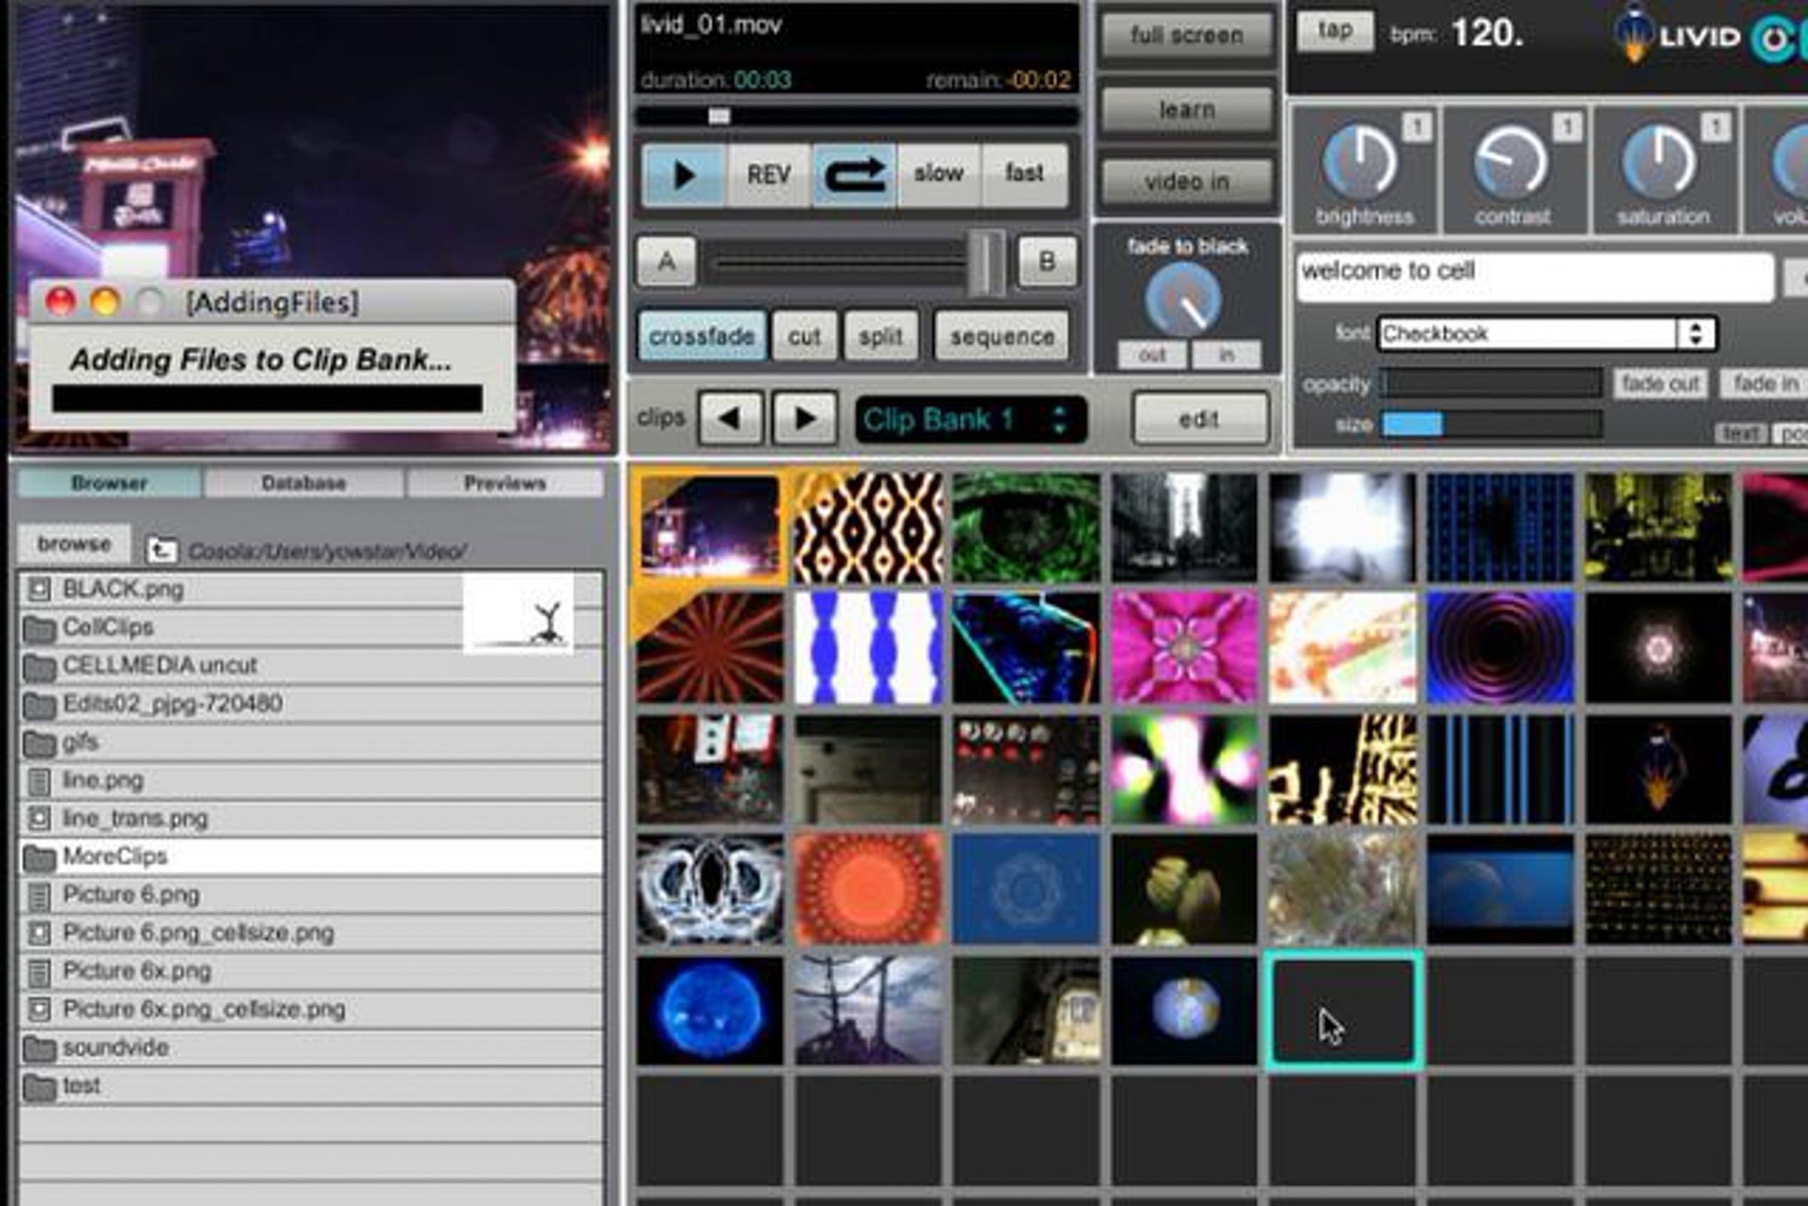
Task: Click the contrast knob
Action: click(1510, 163)
